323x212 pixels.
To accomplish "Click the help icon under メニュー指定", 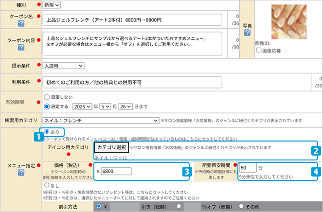I will pyautogui.click(x=21, y=173).
